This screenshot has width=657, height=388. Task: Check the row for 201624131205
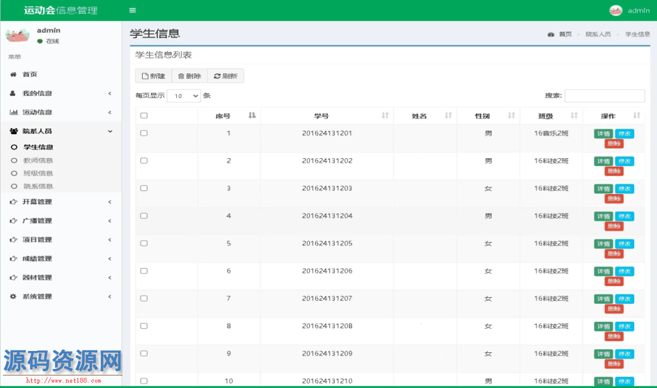[x=144, y=244]
